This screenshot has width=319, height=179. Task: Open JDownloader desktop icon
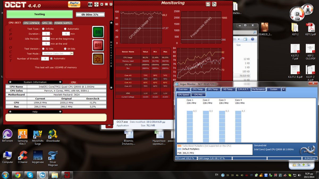[x=53, y=136]
